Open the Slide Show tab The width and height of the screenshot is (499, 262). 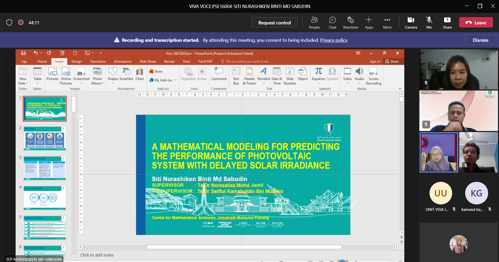click(x=148, y=61)
